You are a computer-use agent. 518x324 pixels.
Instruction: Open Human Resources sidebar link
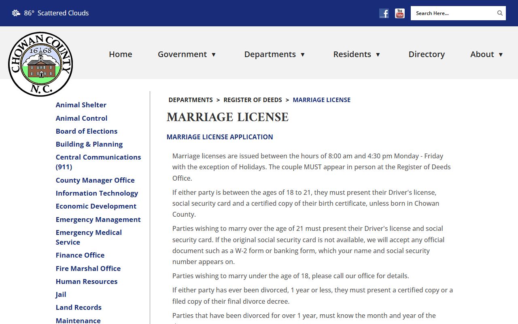coord(87,281)
